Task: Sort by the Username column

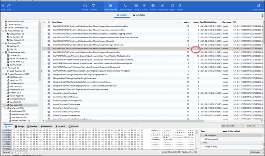Action: coord(227,22)
